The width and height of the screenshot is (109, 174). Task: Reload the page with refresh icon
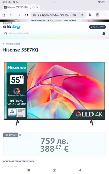[27, 15]
